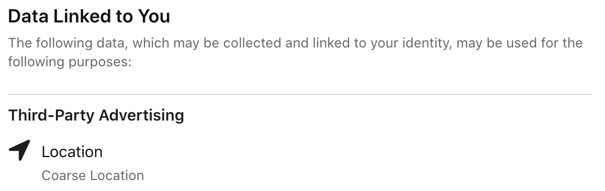Select the Location data type label
The height and width of the screenshot is (191, 605).
point(72,152)
